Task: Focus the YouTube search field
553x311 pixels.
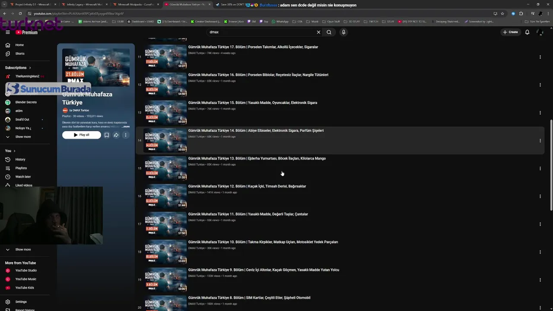Action: tap(262, 32)
